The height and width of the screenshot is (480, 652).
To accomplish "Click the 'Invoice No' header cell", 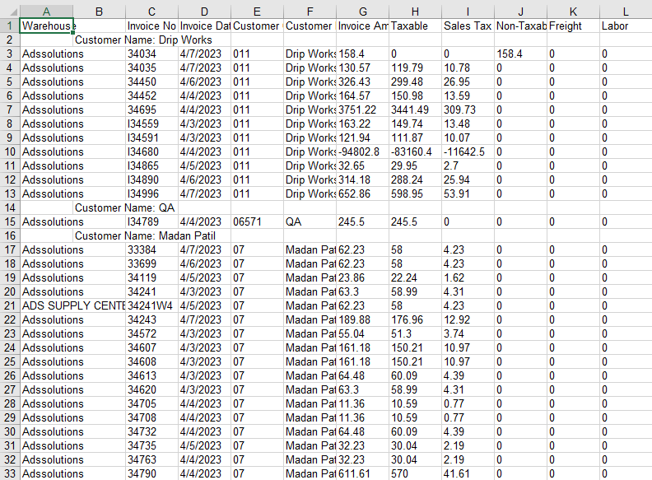I will tap(151, 26).
